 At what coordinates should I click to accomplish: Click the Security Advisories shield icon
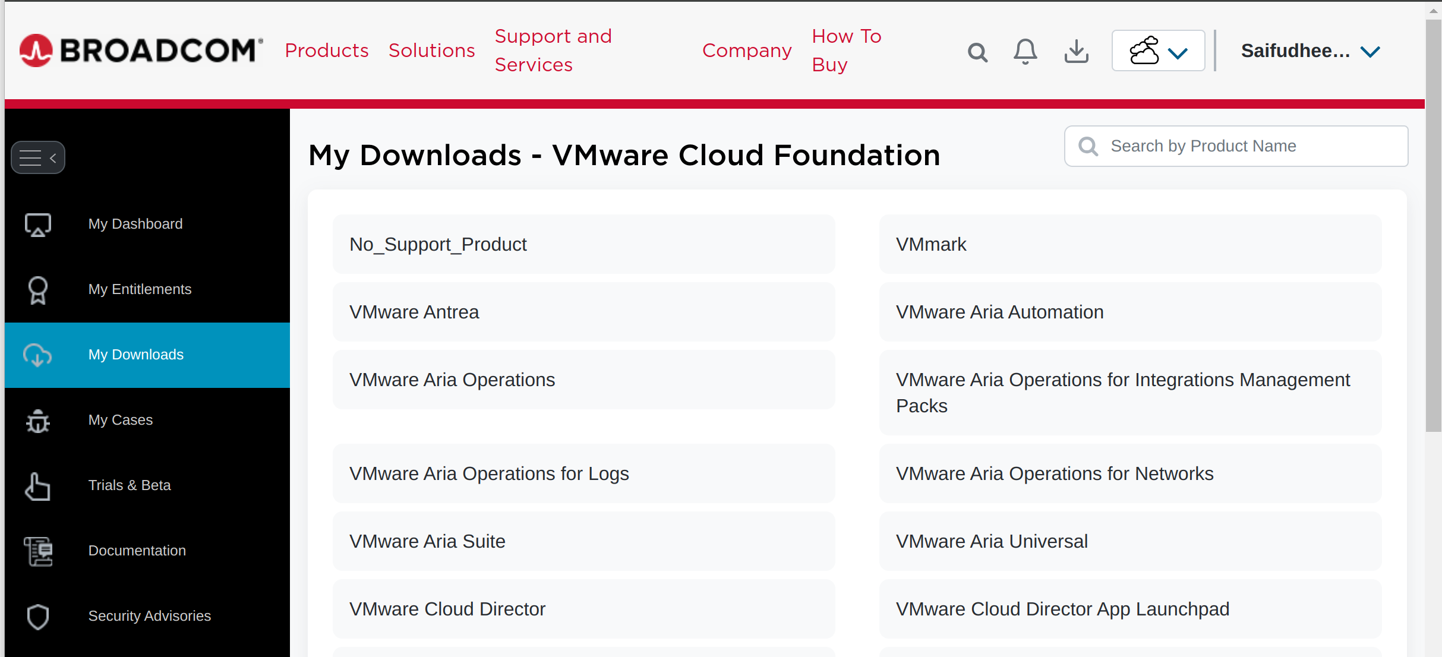pyautogui.click(x=37, y=617)
